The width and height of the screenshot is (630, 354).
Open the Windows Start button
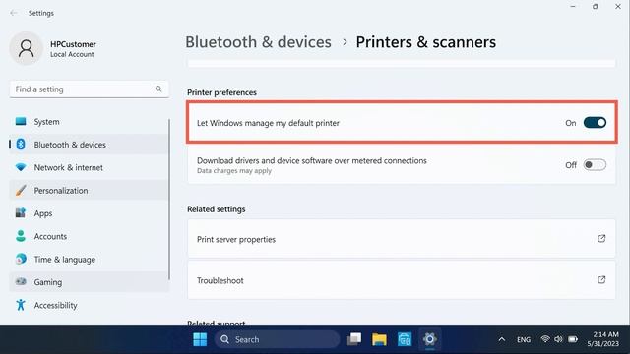click(200, 339)
